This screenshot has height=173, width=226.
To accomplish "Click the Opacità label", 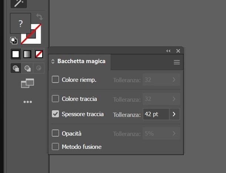I will click(x=72, y=134).
